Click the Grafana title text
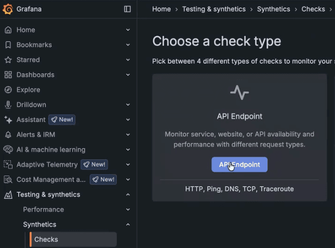335x248 pixels. [x=29, y=9]
